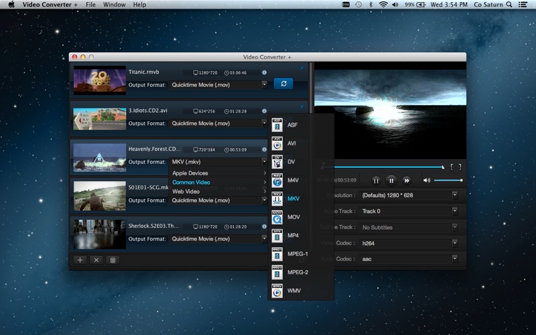Click the battery 99% status
The image size is (536, 335).
[x=415, y=5]
